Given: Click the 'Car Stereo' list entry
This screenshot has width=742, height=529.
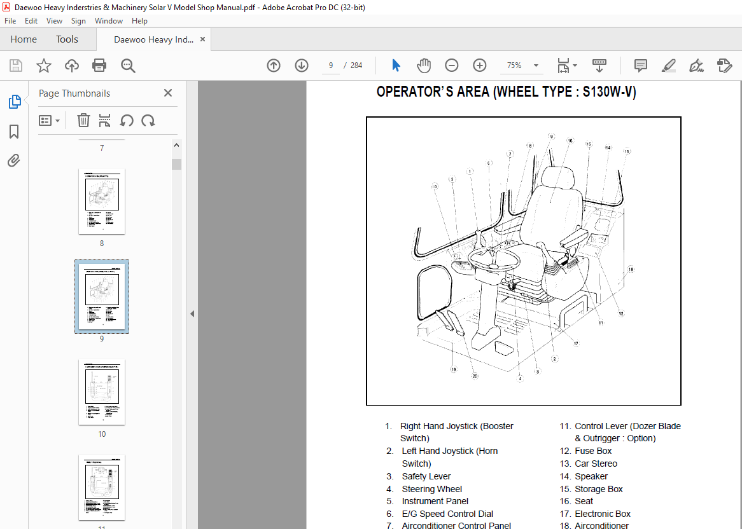Looking at the screenshot, I should click(x=588, y=464).
